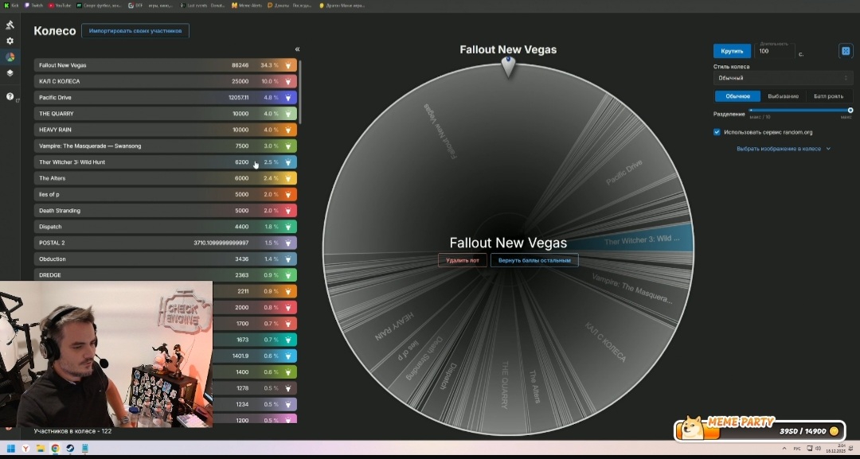Click the Крутить spin button

tap(732, 51)
